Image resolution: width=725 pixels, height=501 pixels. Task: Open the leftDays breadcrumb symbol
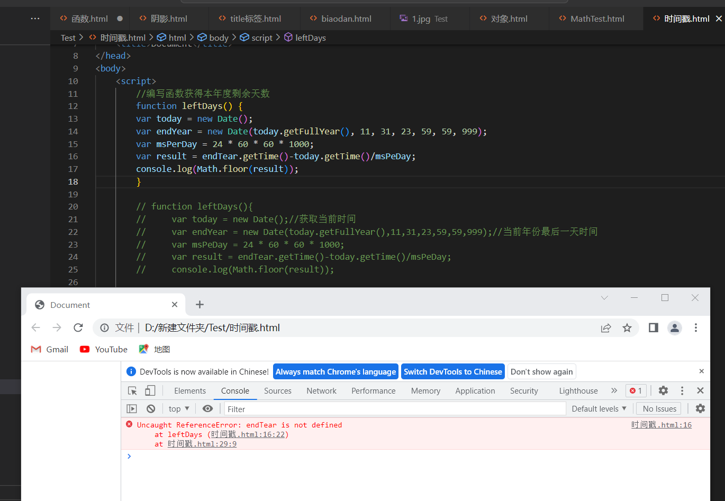pyautogui.click(x=310, y=38)
